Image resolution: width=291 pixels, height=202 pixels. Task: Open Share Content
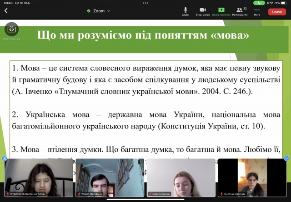pos(221,12)
